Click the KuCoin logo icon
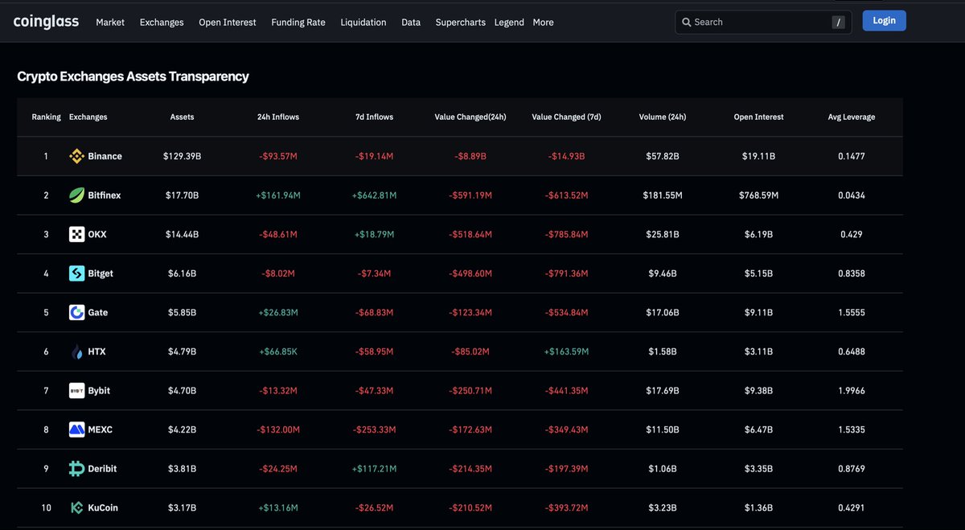The width and height of the screenshot is (965, 530). tap(76, 507)
